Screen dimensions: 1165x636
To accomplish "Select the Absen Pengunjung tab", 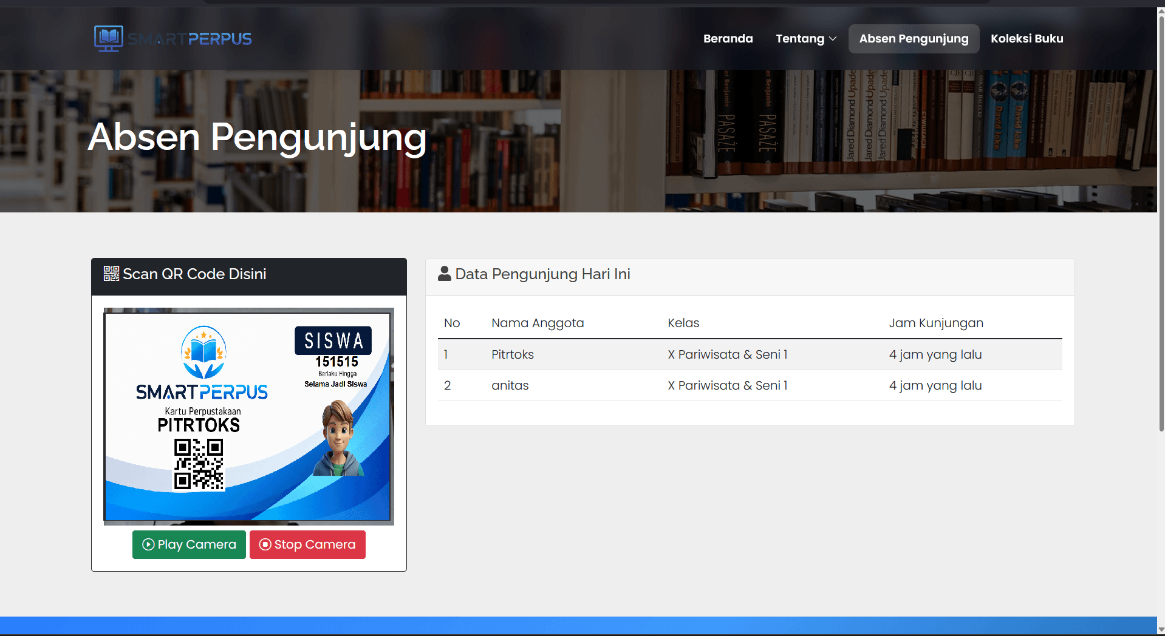I will click(x=914, y=38).
